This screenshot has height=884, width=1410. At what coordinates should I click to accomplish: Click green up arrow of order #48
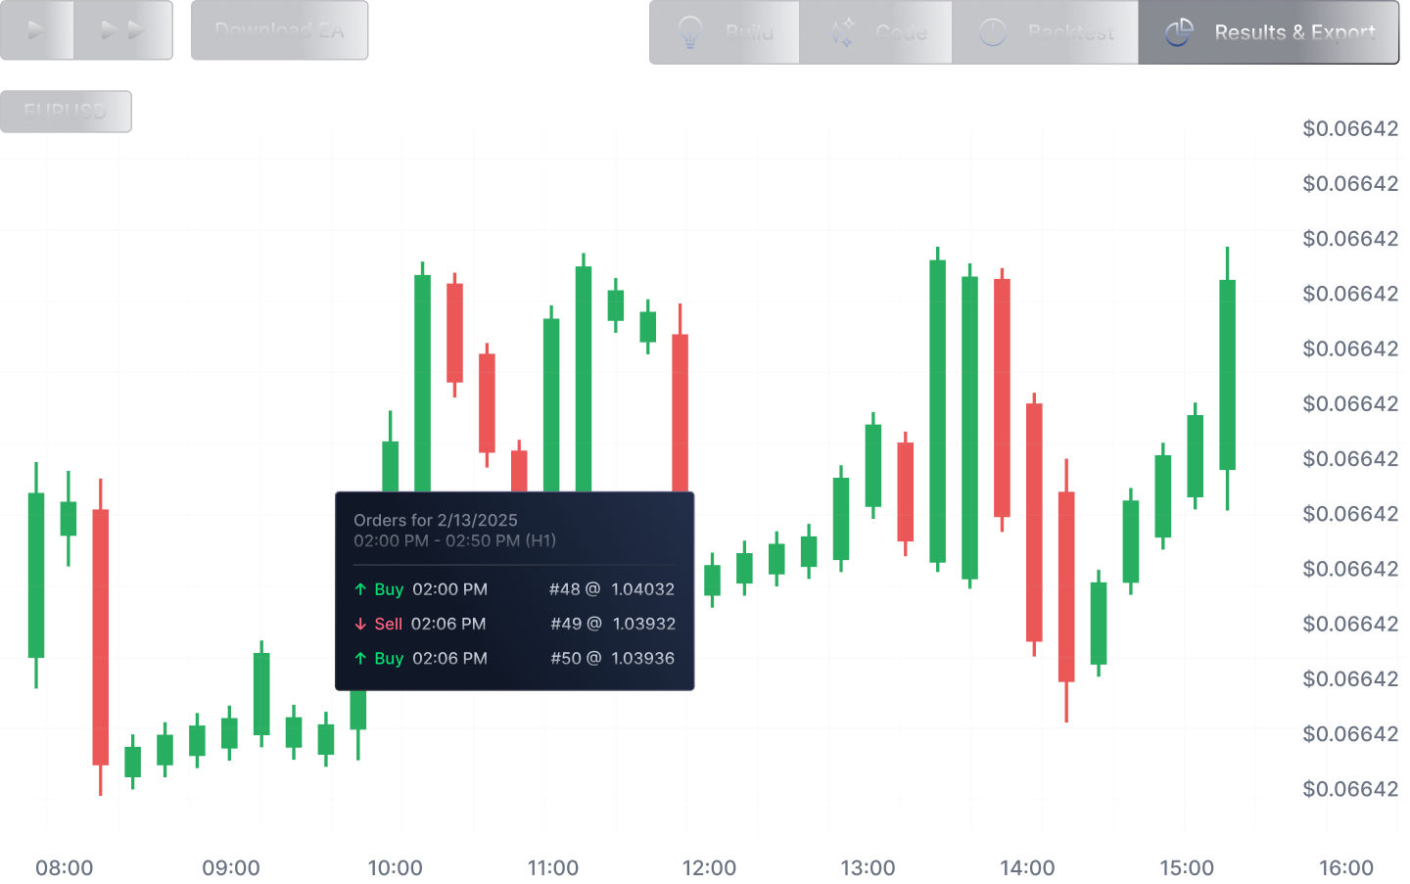pyautogui.click(x=360, y=589)
